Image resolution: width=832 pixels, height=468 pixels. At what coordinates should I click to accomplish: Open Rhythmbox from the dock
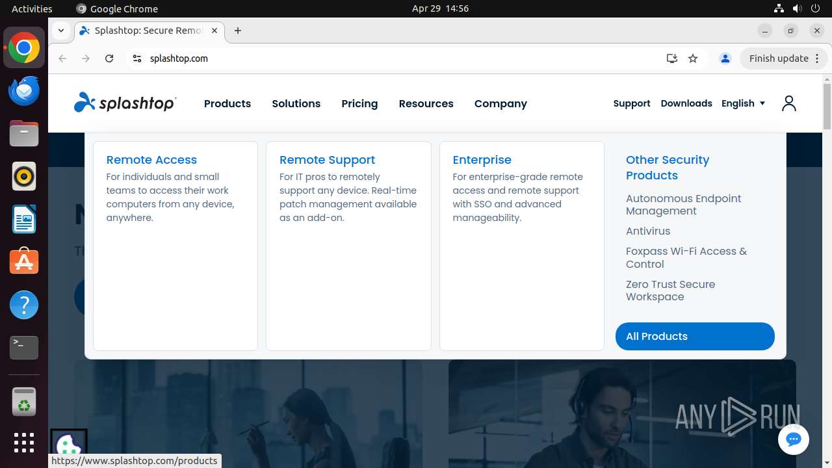[24, 177]
